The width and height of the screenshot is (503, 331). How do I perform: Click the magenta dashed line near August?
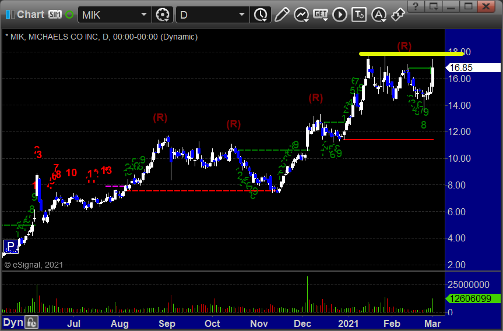click(x=115, y=186)
